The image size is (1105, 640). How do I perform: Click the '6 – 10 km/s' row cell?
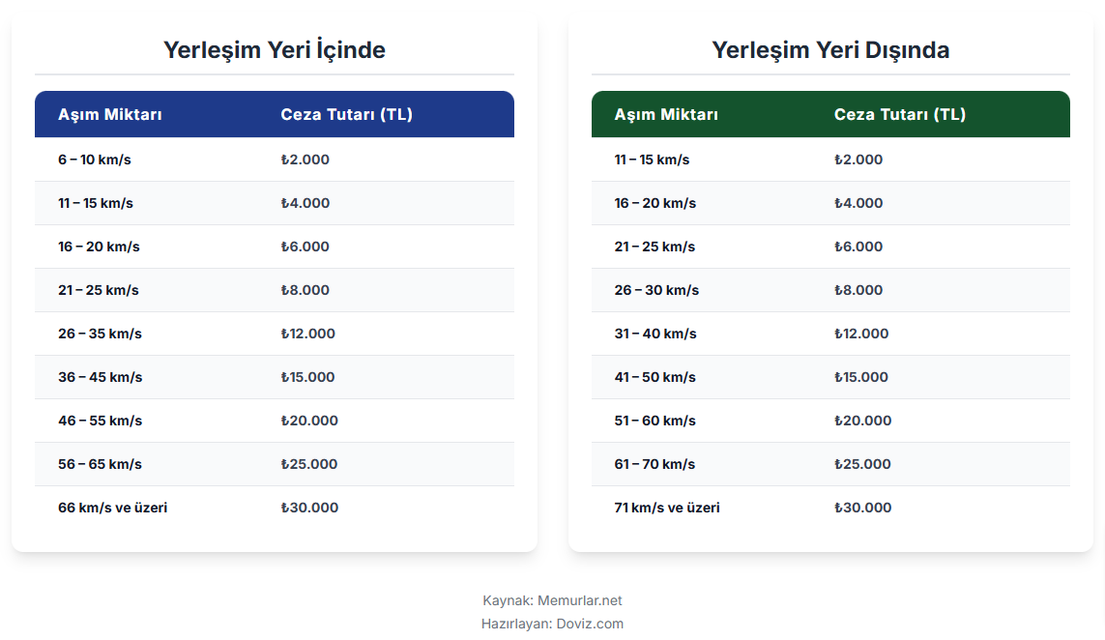point(95,160)
